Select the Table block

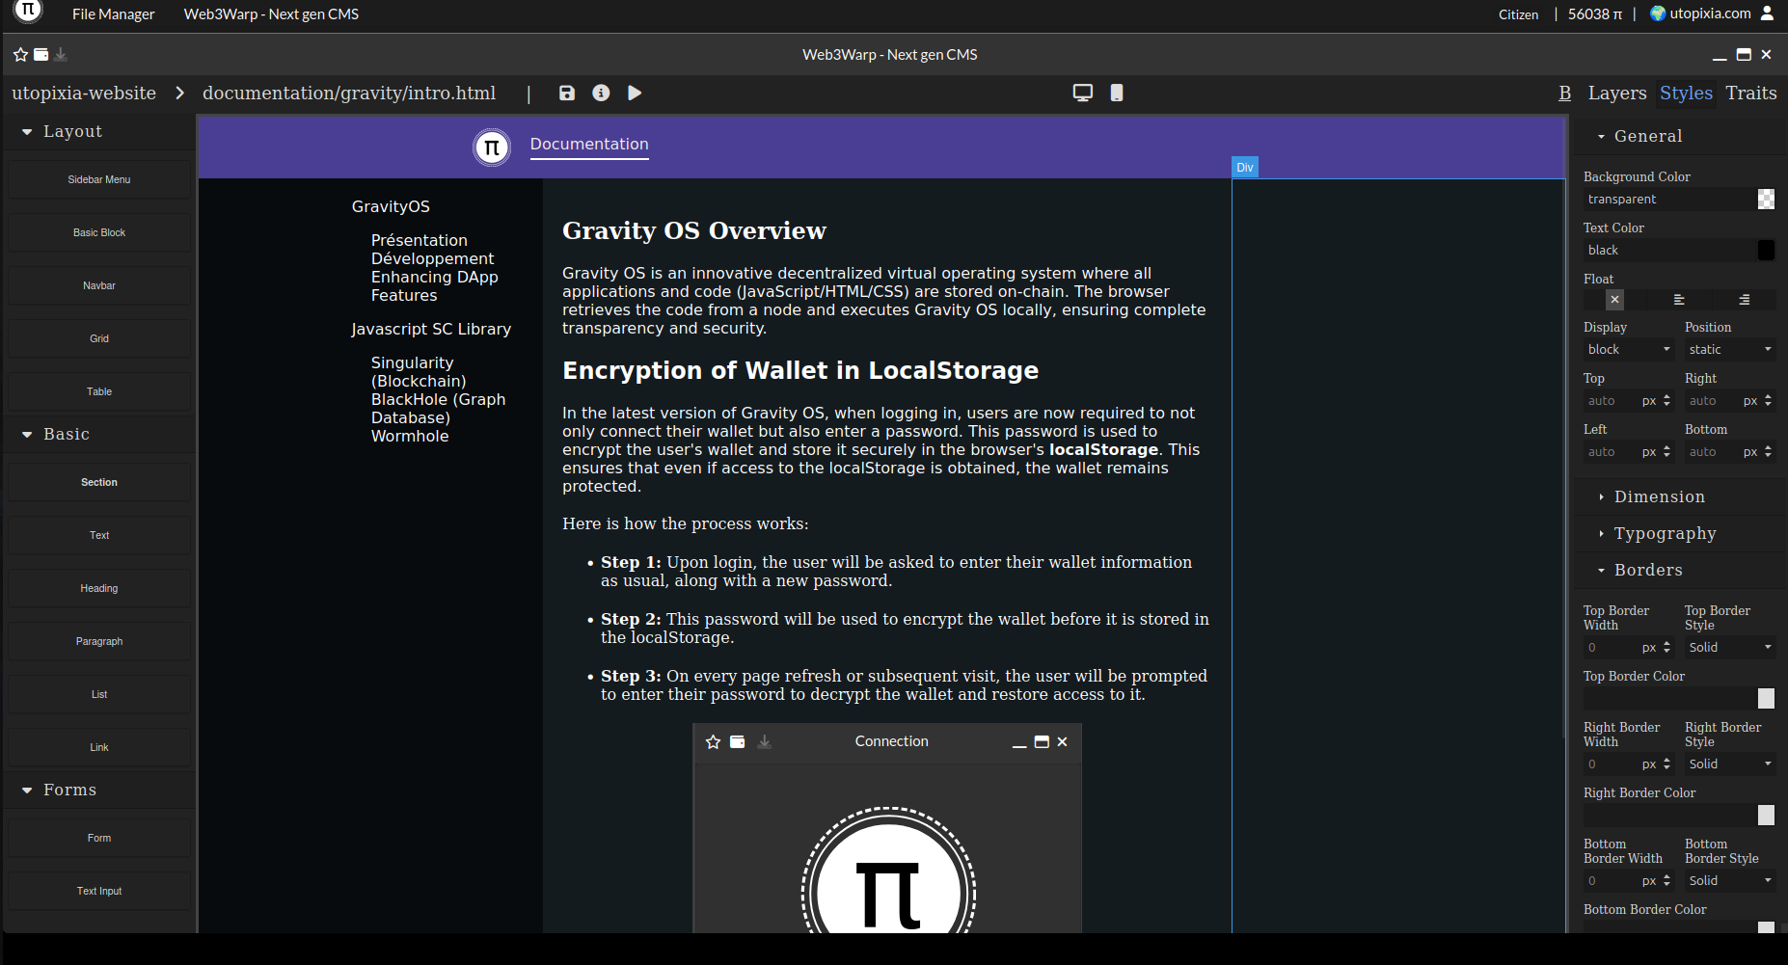[99, 392]
